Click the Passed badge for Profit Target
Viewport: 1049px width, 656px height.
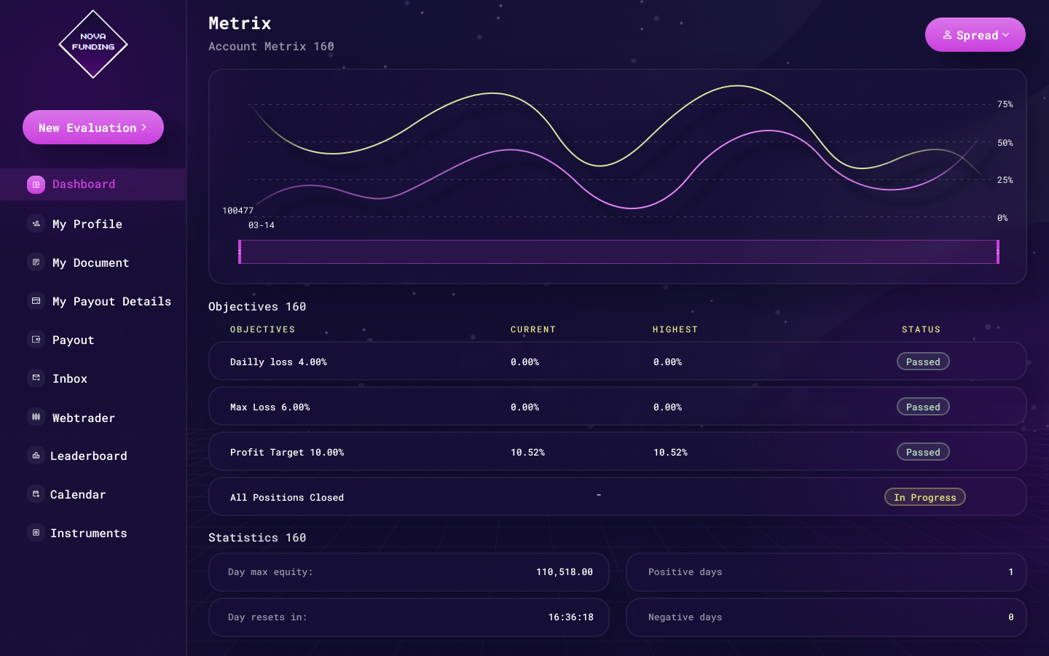(923, 452)
